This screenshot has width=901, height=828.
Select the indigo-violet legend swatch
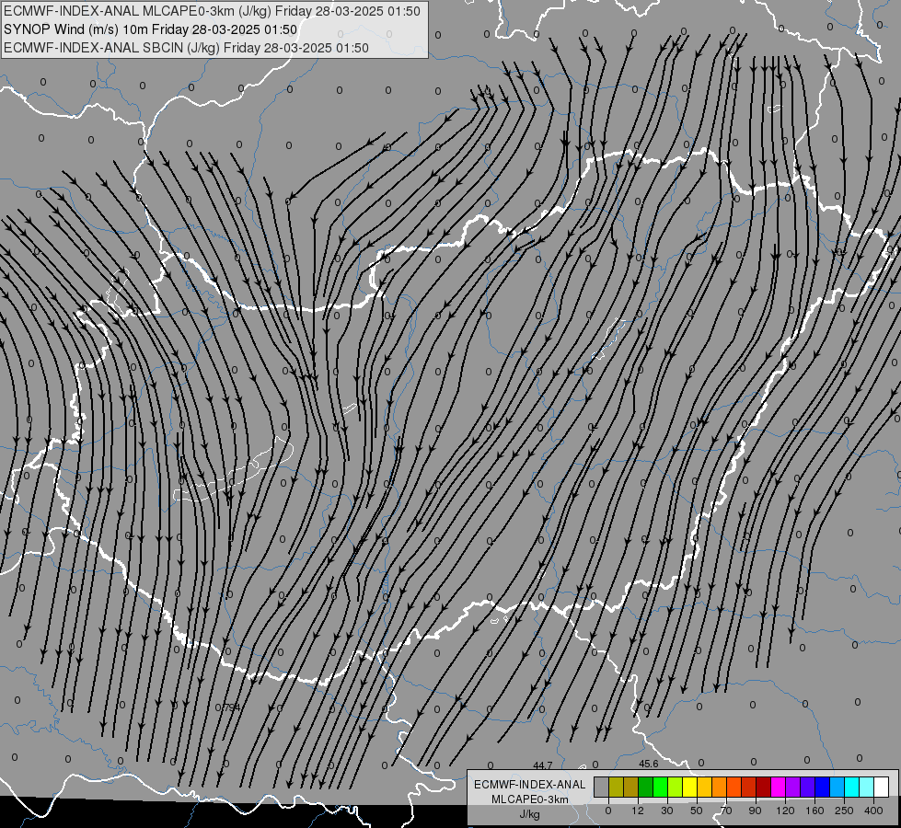click(x=808, y=787)
